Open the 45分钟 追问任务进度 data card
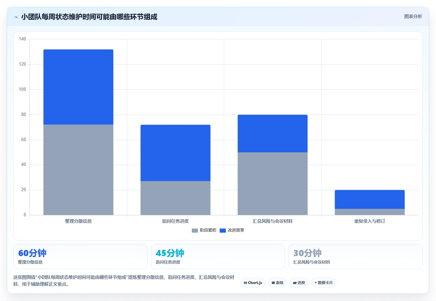 (218, 256)
